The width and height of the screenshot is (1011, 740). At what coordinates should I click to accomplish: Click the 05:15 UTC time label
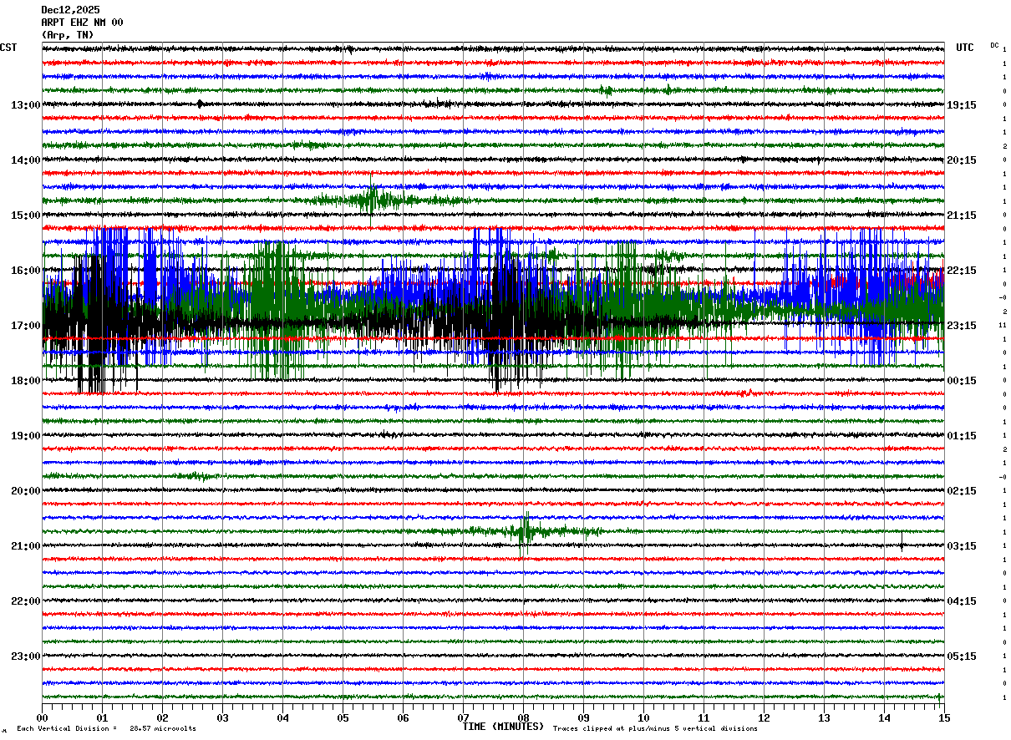click(x=961, y=656)
